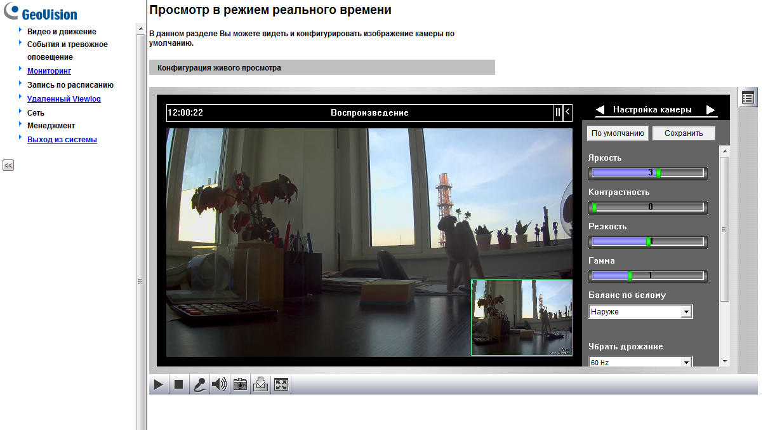Open the list menu icon at top right
The height and width of the screenshot is (430, 782).
(748, 98)
